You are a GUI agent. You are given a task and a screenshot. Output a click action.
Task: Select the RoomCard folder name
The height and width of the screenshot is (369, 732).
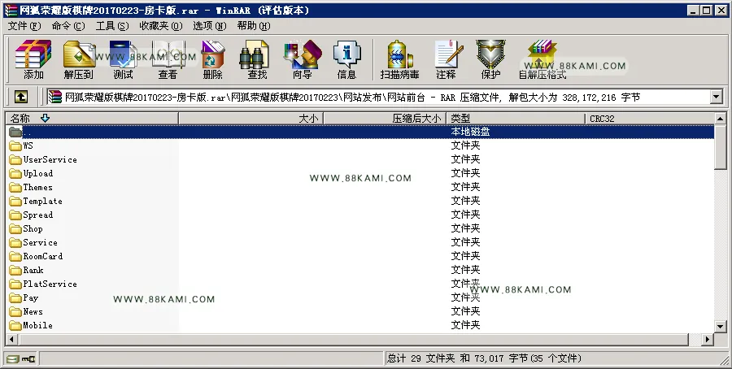pyautogui.click(x=43, y=257)
